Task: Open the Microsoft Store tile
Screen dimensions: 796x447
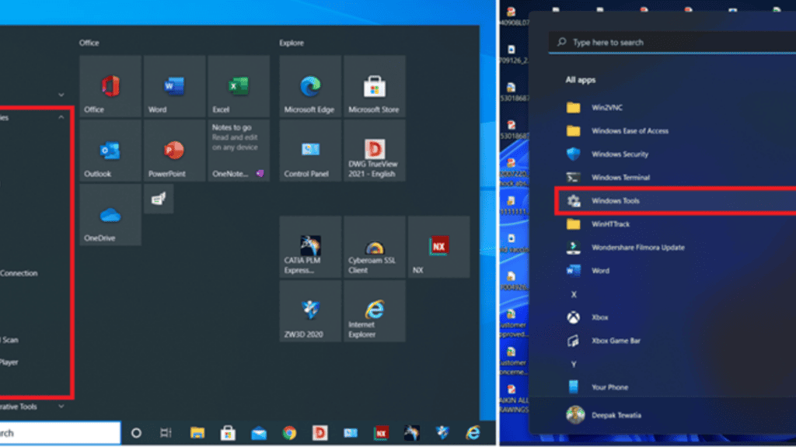Action: click(x=375, y=86)
